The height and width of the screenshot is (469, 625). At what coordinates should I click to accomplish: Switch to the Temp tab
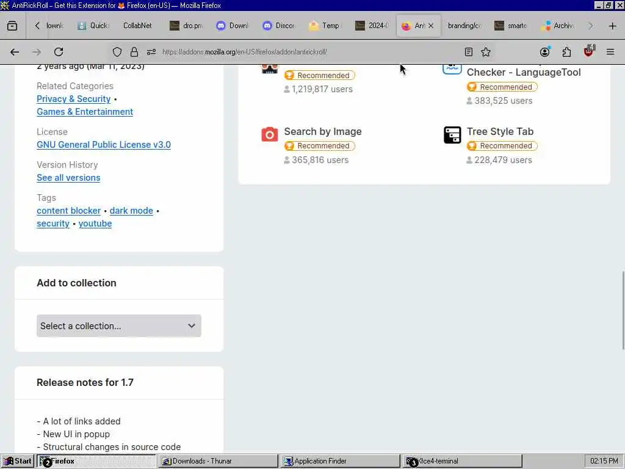tap(325, 26)
